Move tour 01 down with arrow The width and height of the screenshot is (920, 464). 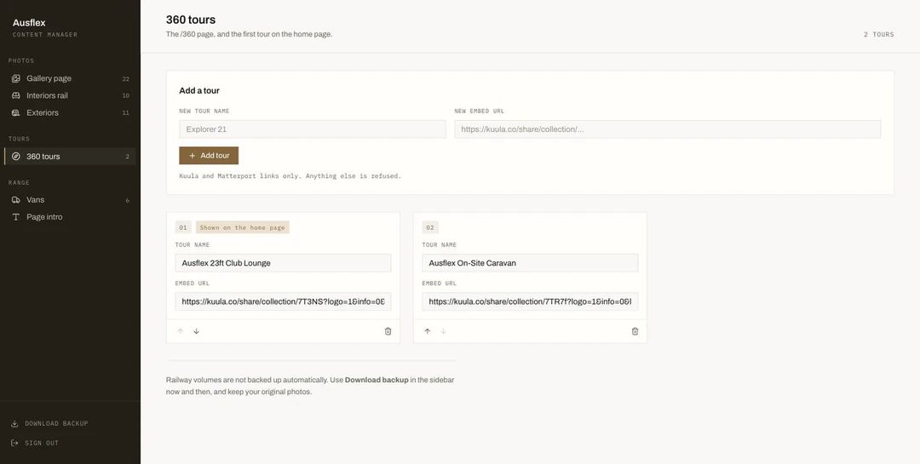click(197, 331)
